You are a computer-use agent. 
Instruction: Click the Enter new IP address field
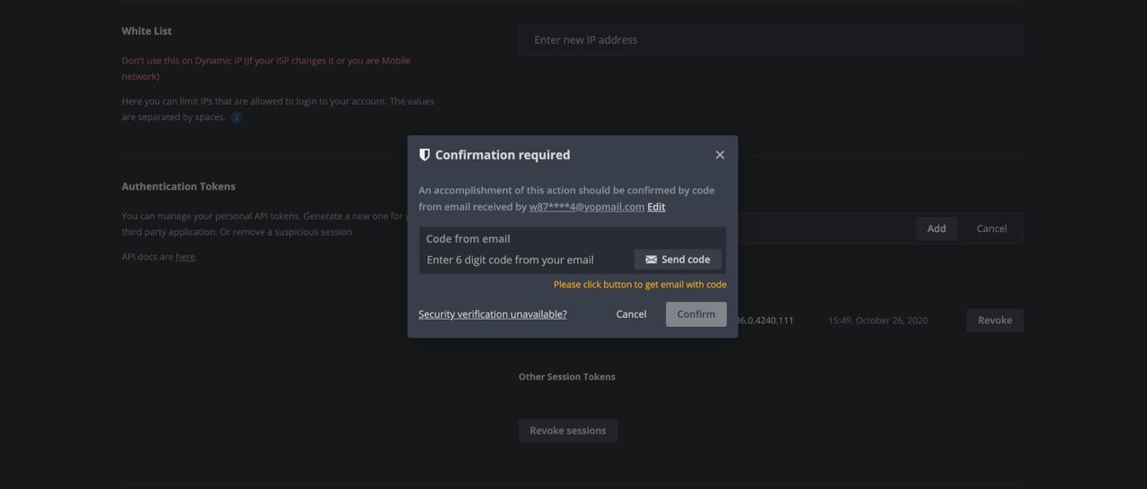(771, 40)
